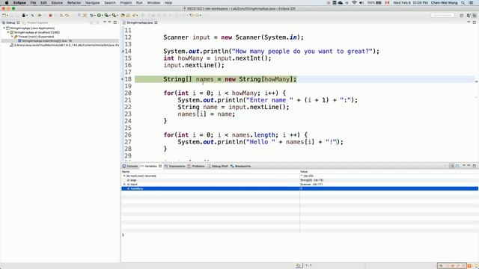Open the notification center icon
The width and height of the screenshot is (479, 269).
pyautogui.click(x=472, y=3)
